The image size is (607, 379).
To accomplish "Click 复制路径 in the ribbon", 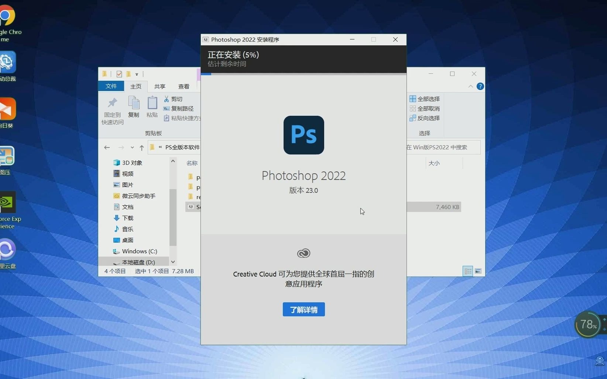I will [x=179, y=108].
